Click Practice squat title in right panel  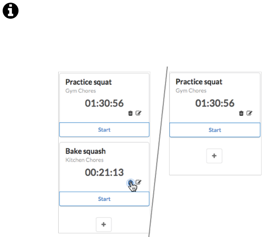[199, 82]
